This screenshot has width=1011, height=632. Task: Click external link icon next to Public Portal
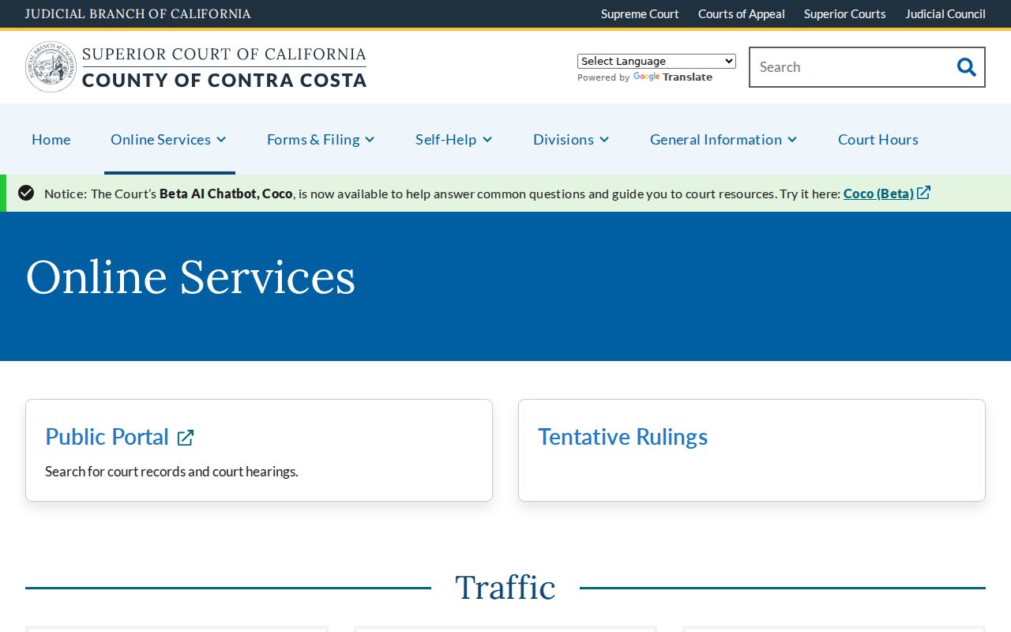point(186,438)
